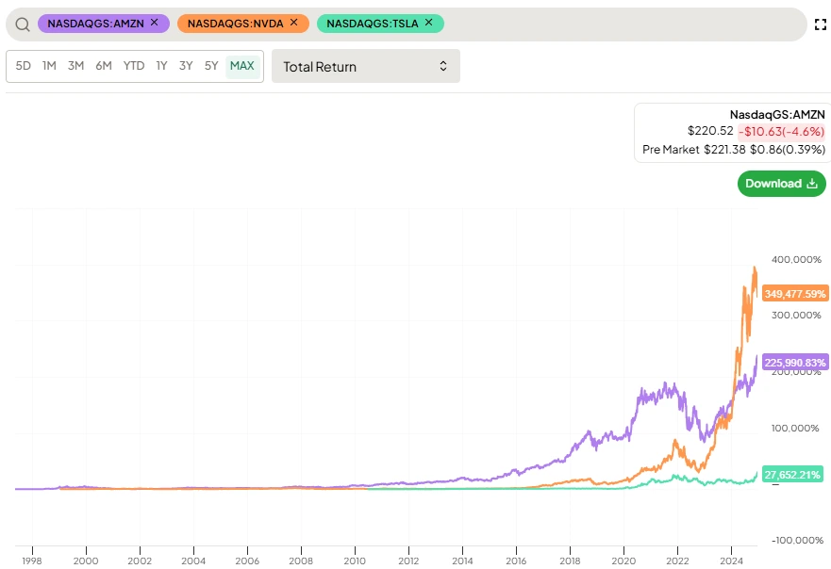Click the 27,652.21% TSLA value label
831x569 pixels.
pos(792,474)
